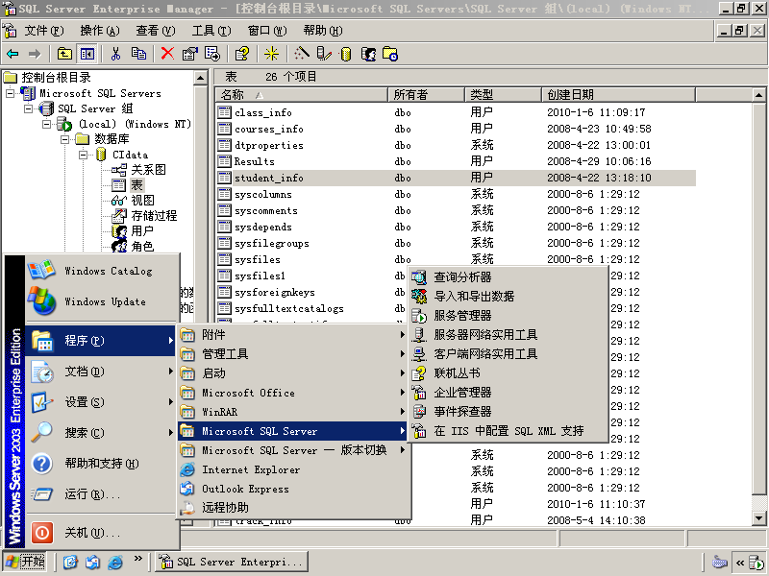Click the New database cylinder icon
Viewport: 769px width, 576px height.
coord(346,54)
